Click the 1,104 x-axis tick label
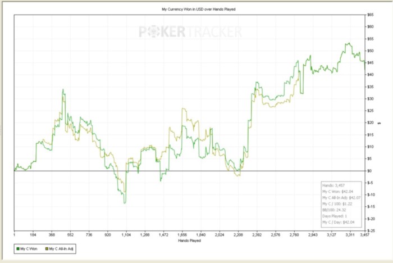The height and width of the screenshot is (263, 393). (x=126, y=235)
